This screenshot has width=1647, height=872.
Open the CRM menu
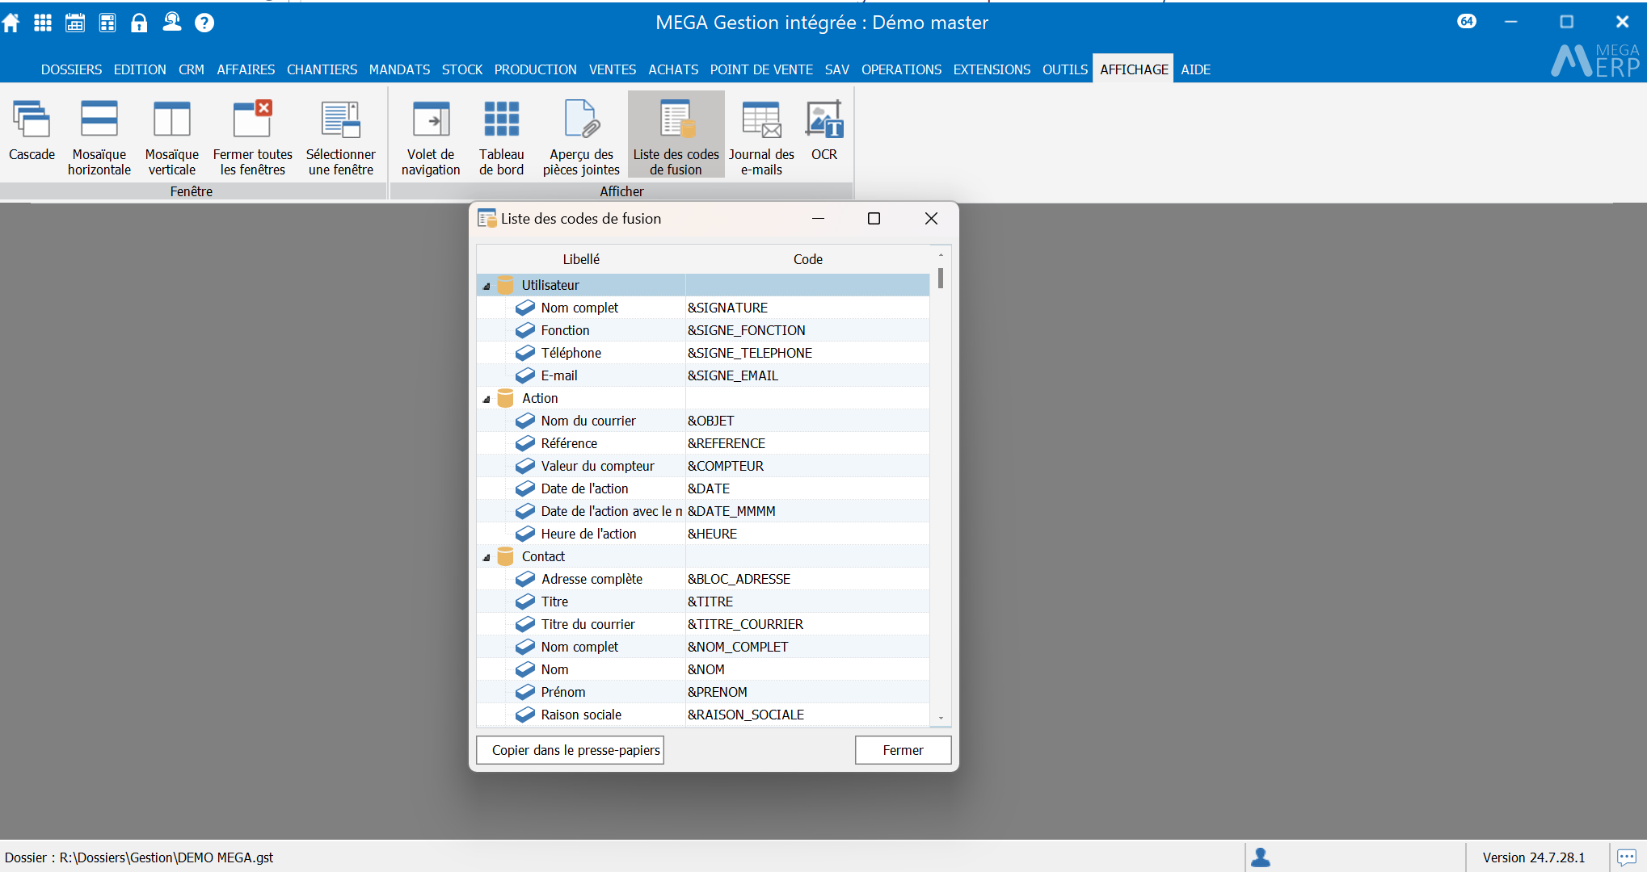192,69
